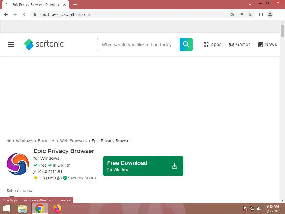Click the scrollbar down arrow

[x=282, y=200]
